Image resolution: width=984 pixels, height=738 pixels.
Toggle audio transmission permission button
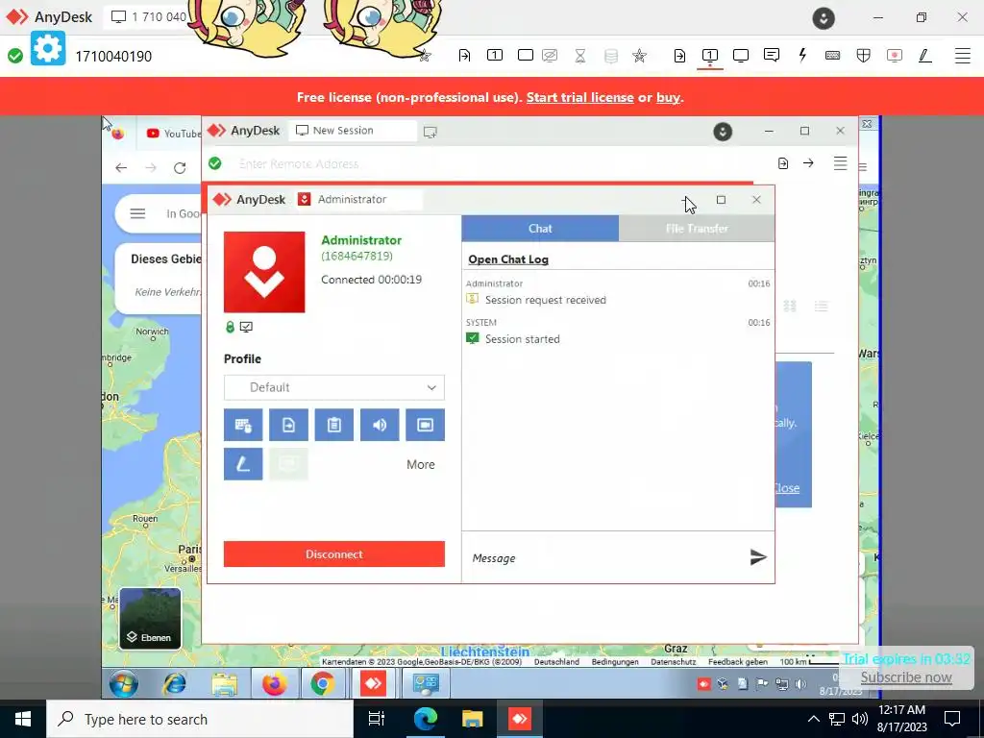click(x=380, y=425)
